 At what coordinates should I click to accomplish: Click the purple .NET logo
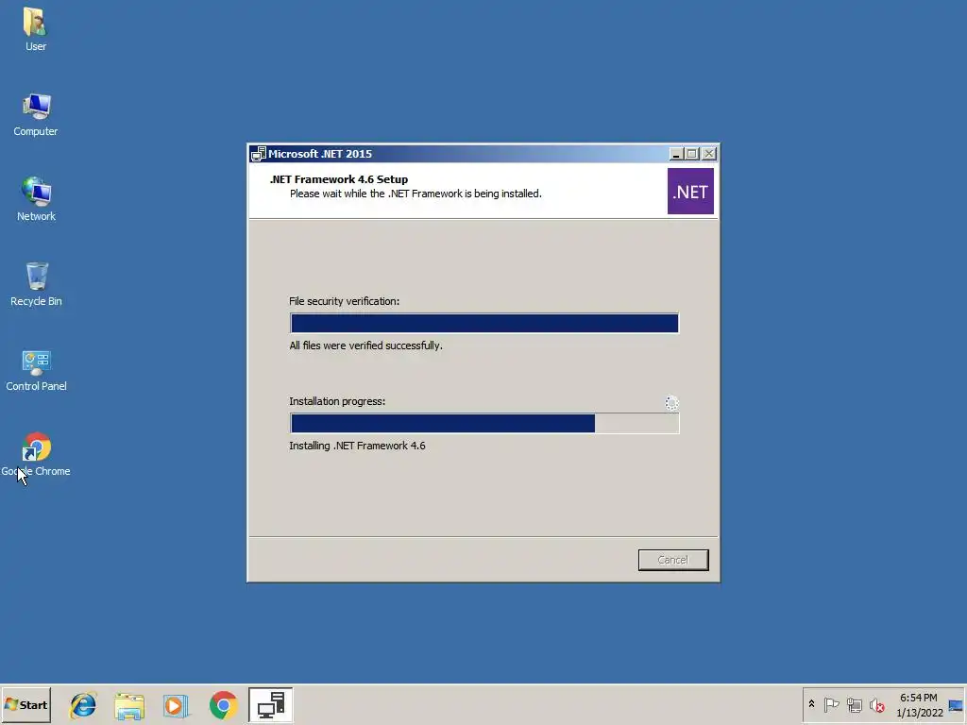690,191
